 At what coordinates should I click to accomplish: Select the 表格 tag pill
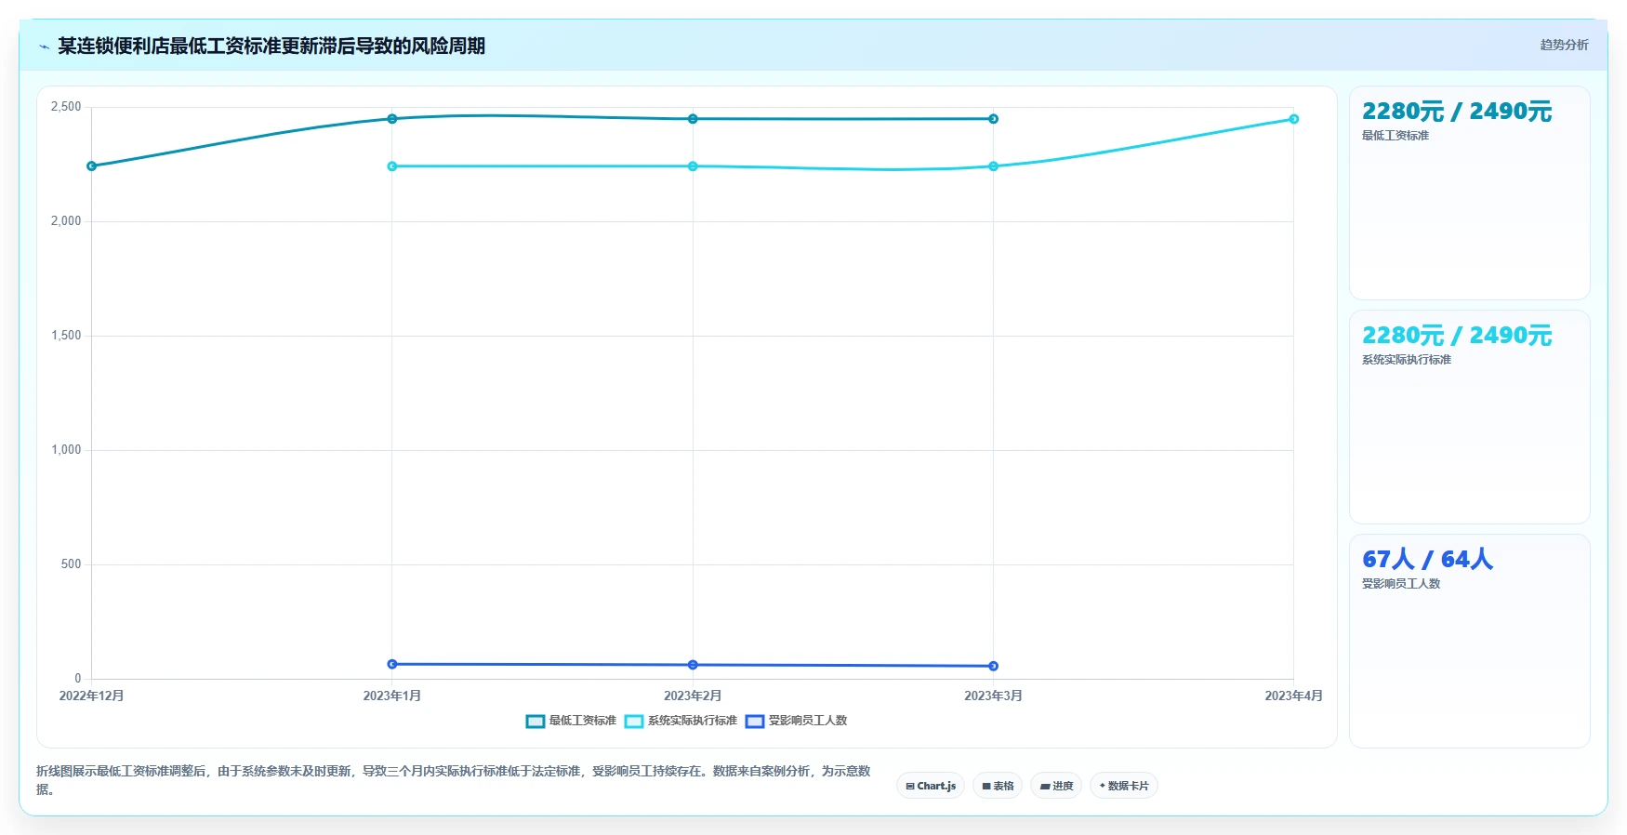[998, 786]
